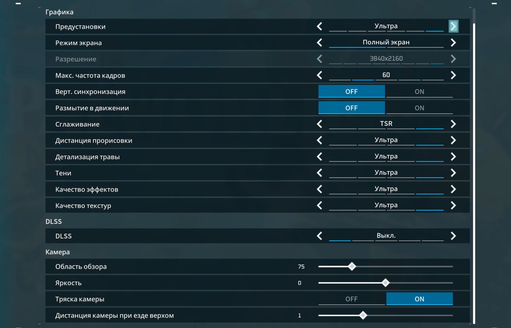This screenshot has width=511, height=328.
Task: Click previous arrow for Предустановки preset
Action: click(319, 26)
